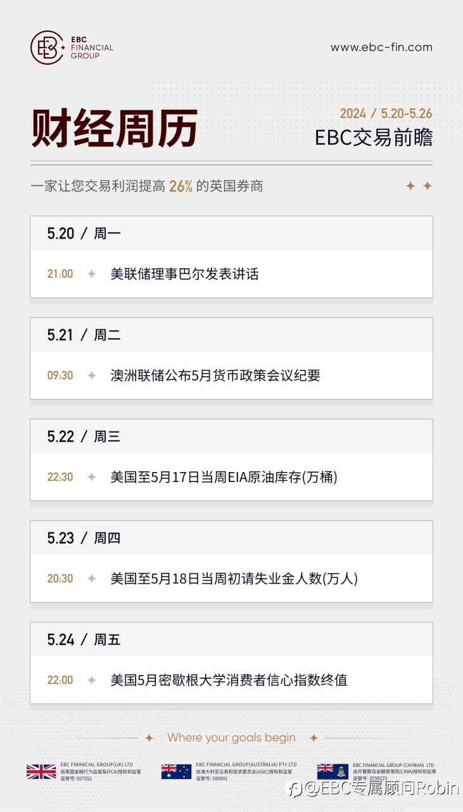
Task: Open the 美联储理事巴尔发表讲话 event
Action: point(184,274)
